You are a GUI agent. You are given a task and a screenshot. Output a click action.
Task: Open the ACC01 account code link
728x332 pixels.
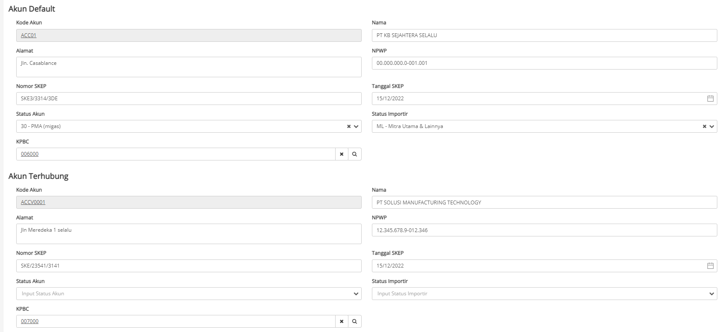point(29,35)
